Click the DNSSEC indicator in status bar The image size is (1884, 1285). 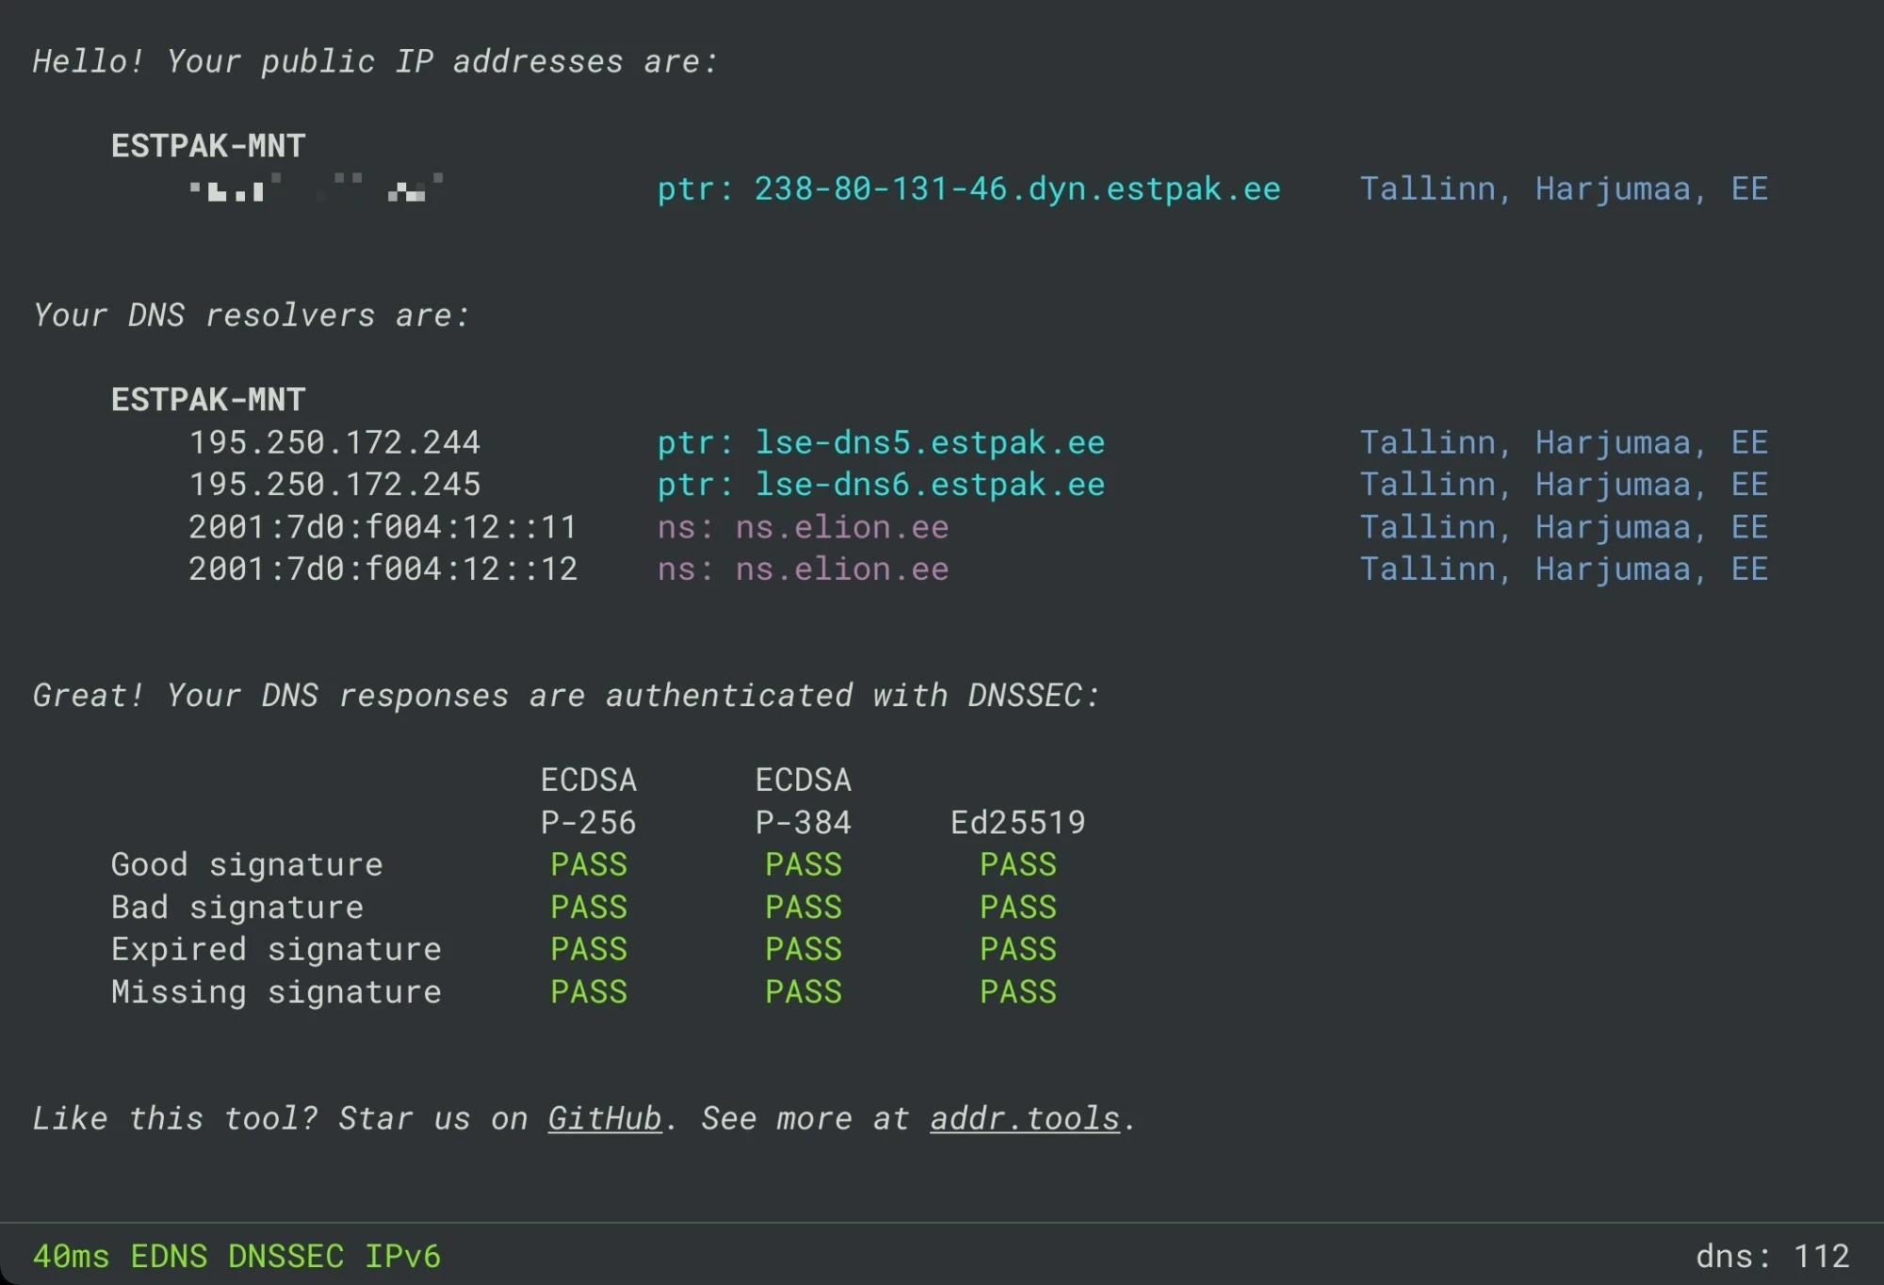(285, 1257)
